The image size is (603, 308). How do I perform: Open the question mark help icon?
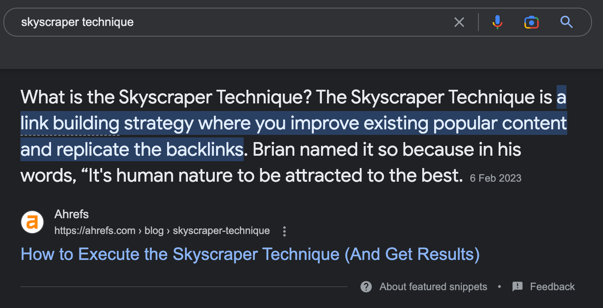click(x=366, y=287)
